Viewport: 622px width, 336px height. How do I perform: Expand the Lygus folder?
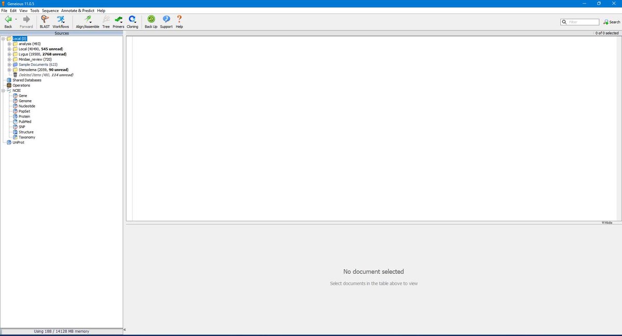coord(9,54)
